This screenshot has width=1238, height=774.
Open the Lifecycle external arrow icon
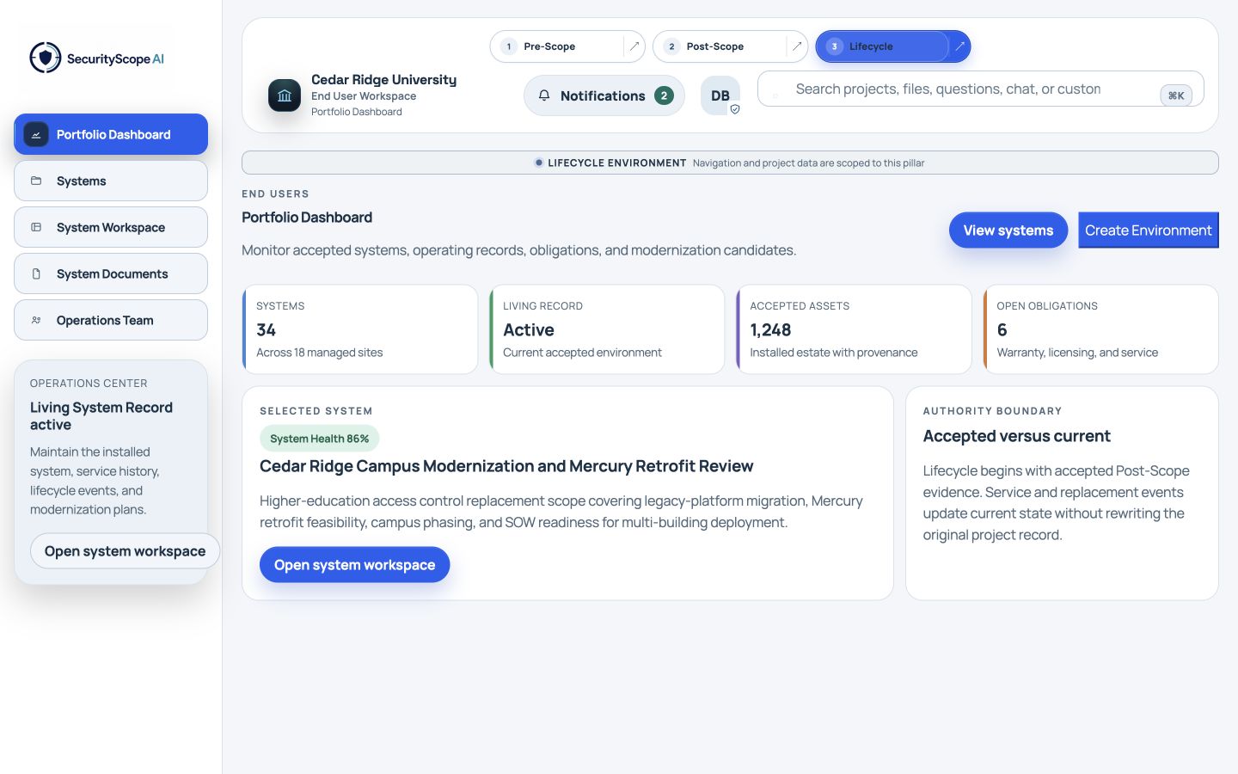959,46
